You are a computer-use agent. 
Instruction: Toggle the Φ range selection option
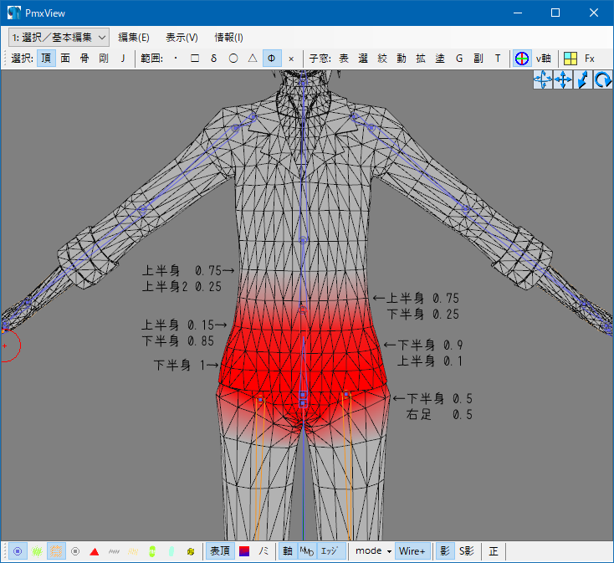pyautogui.click(x=272, y=59)
